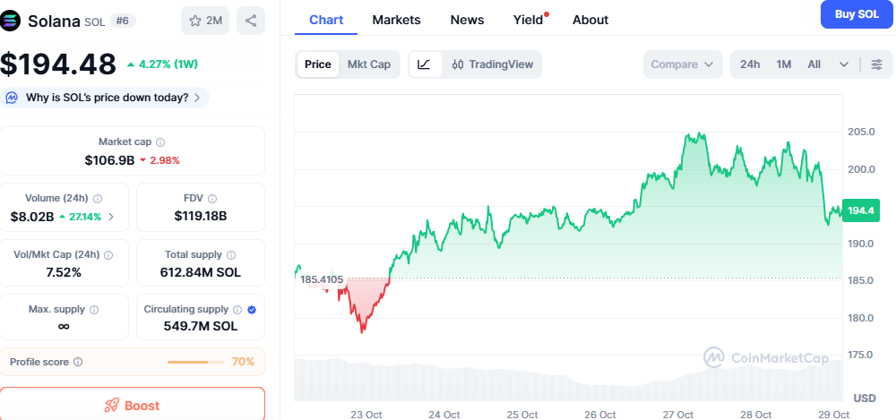The width and height of the screenshot is (896, 420).
Task: Click the Total supply info icon
Action: click(230, 255)
